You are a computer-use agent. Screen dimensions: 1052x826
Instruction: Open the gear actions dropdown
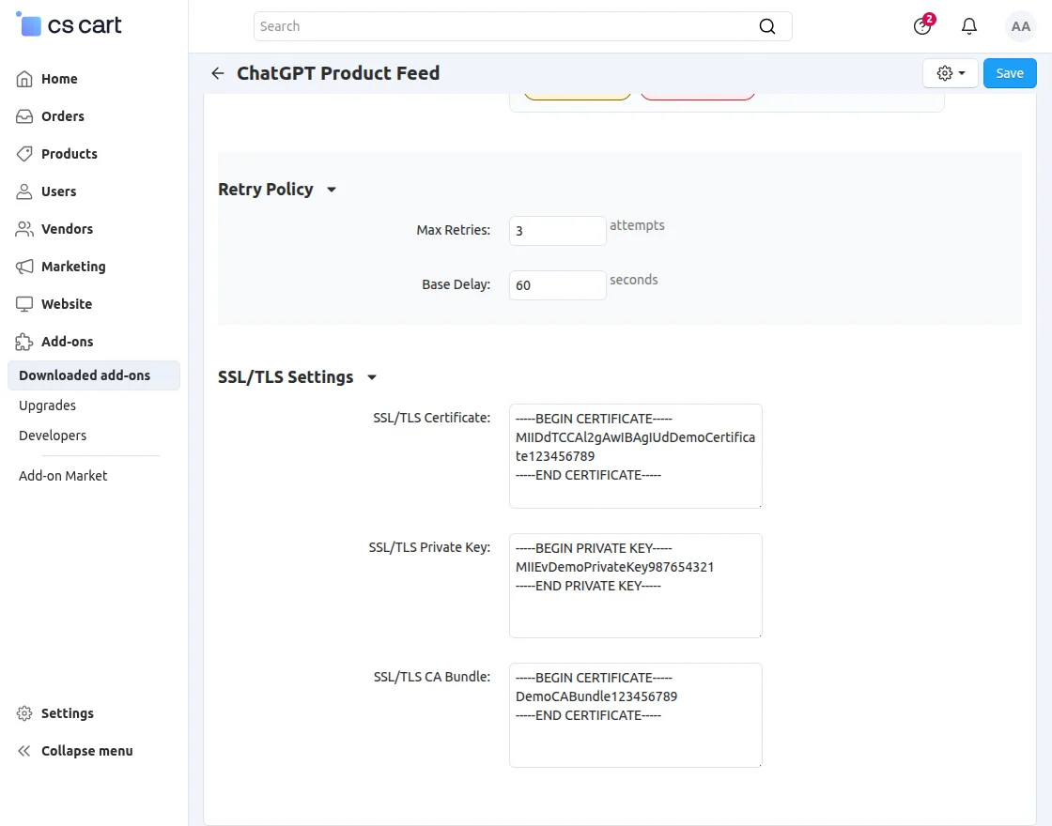point(950,73)
